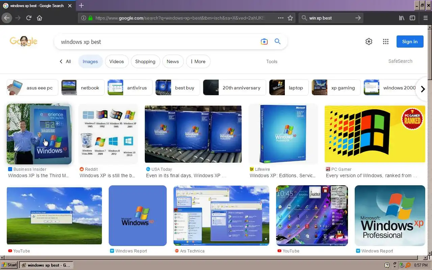
Task: Click the Google Sign in button
Action: (x=410, y=42)
